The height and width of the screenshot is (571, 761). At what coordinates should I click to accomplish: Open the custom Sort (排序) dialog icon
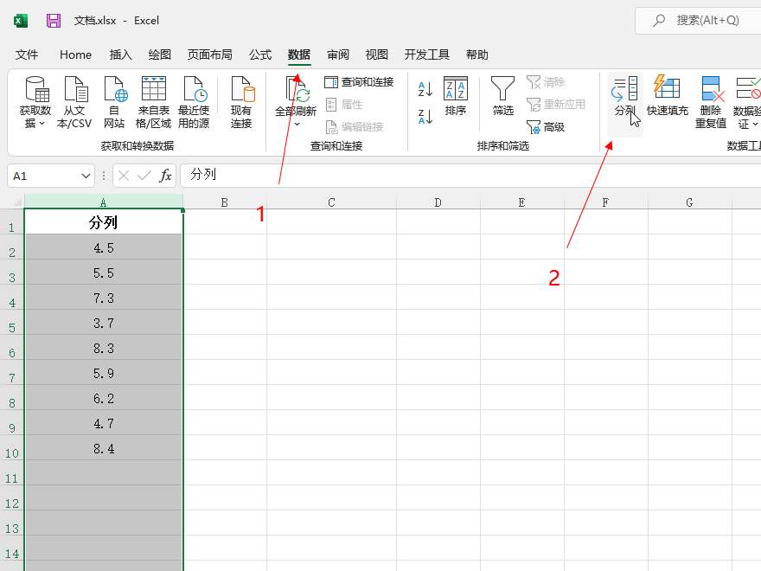click(456, 90)
